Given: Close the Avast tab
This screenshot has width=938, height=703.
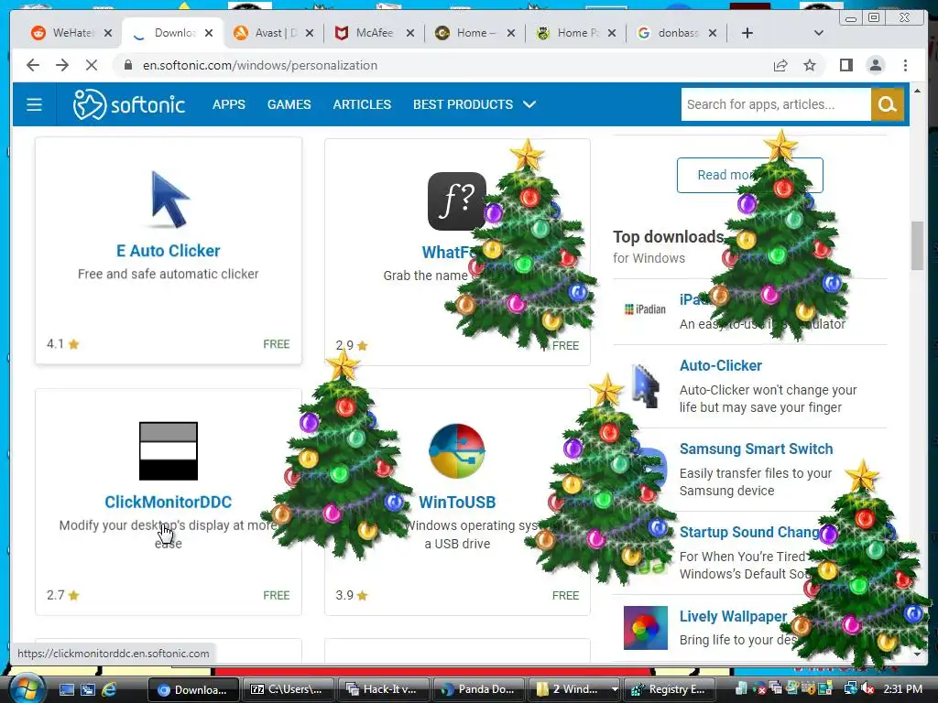Looking at the screenshot, I should [310, 33].
